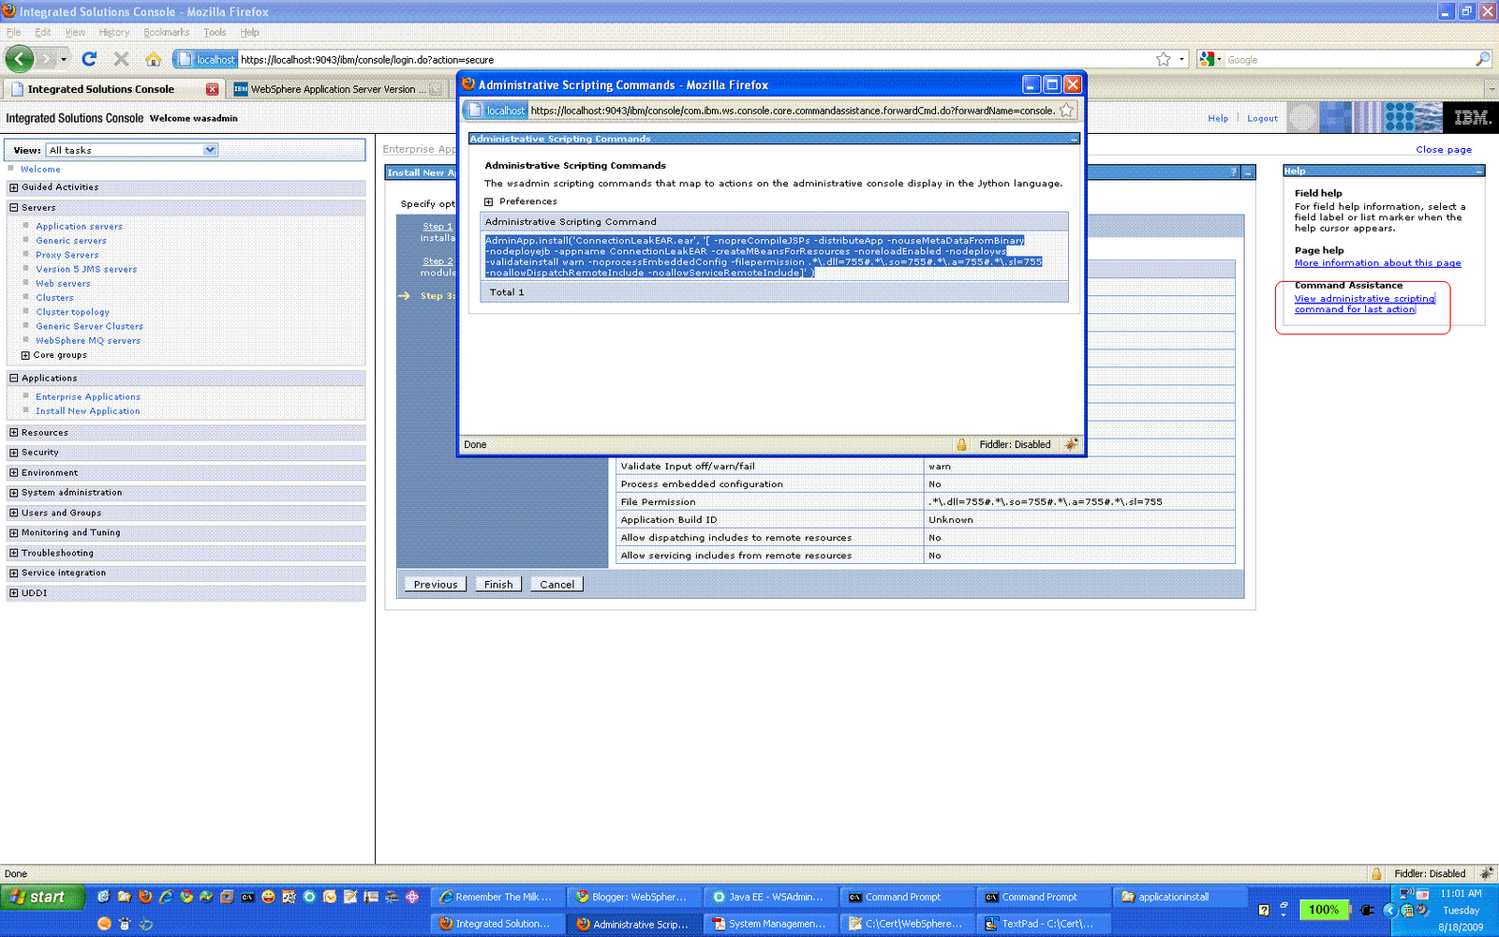Switch to WebSphere Application Server Version tab
The width and height of the screenshot is (1499, 937).
click(x=337, y=89)
